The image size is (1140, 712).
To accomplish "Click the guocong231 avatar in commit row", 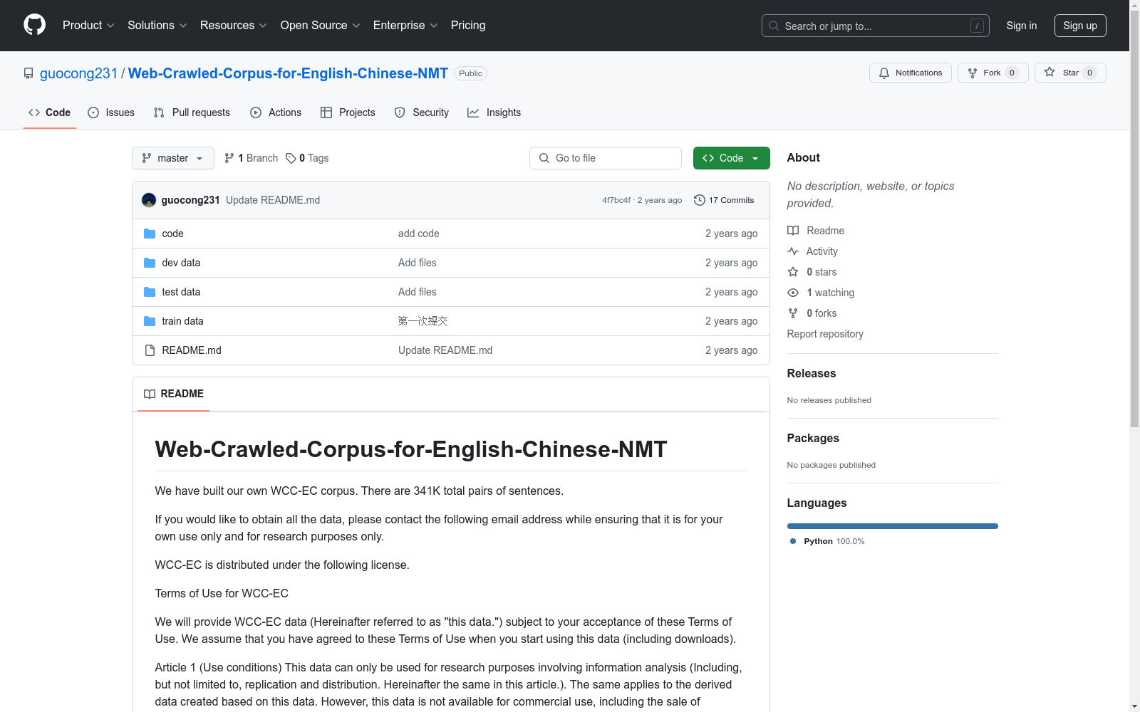I will click(x=149, y=200).
